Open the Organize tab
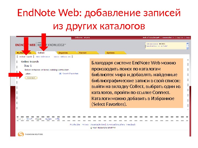198x148 pixels. pos(63,53)
